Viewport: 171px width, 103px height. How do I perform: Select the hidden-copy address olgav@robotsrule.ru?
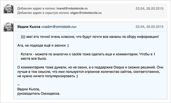coord(86,13)
